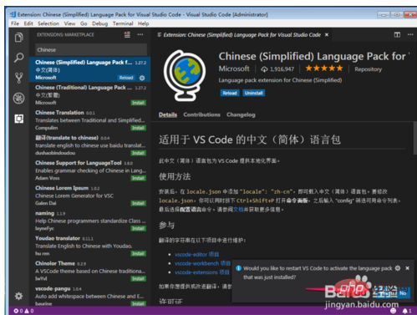Click the install count cloud icon

point(264,69)
